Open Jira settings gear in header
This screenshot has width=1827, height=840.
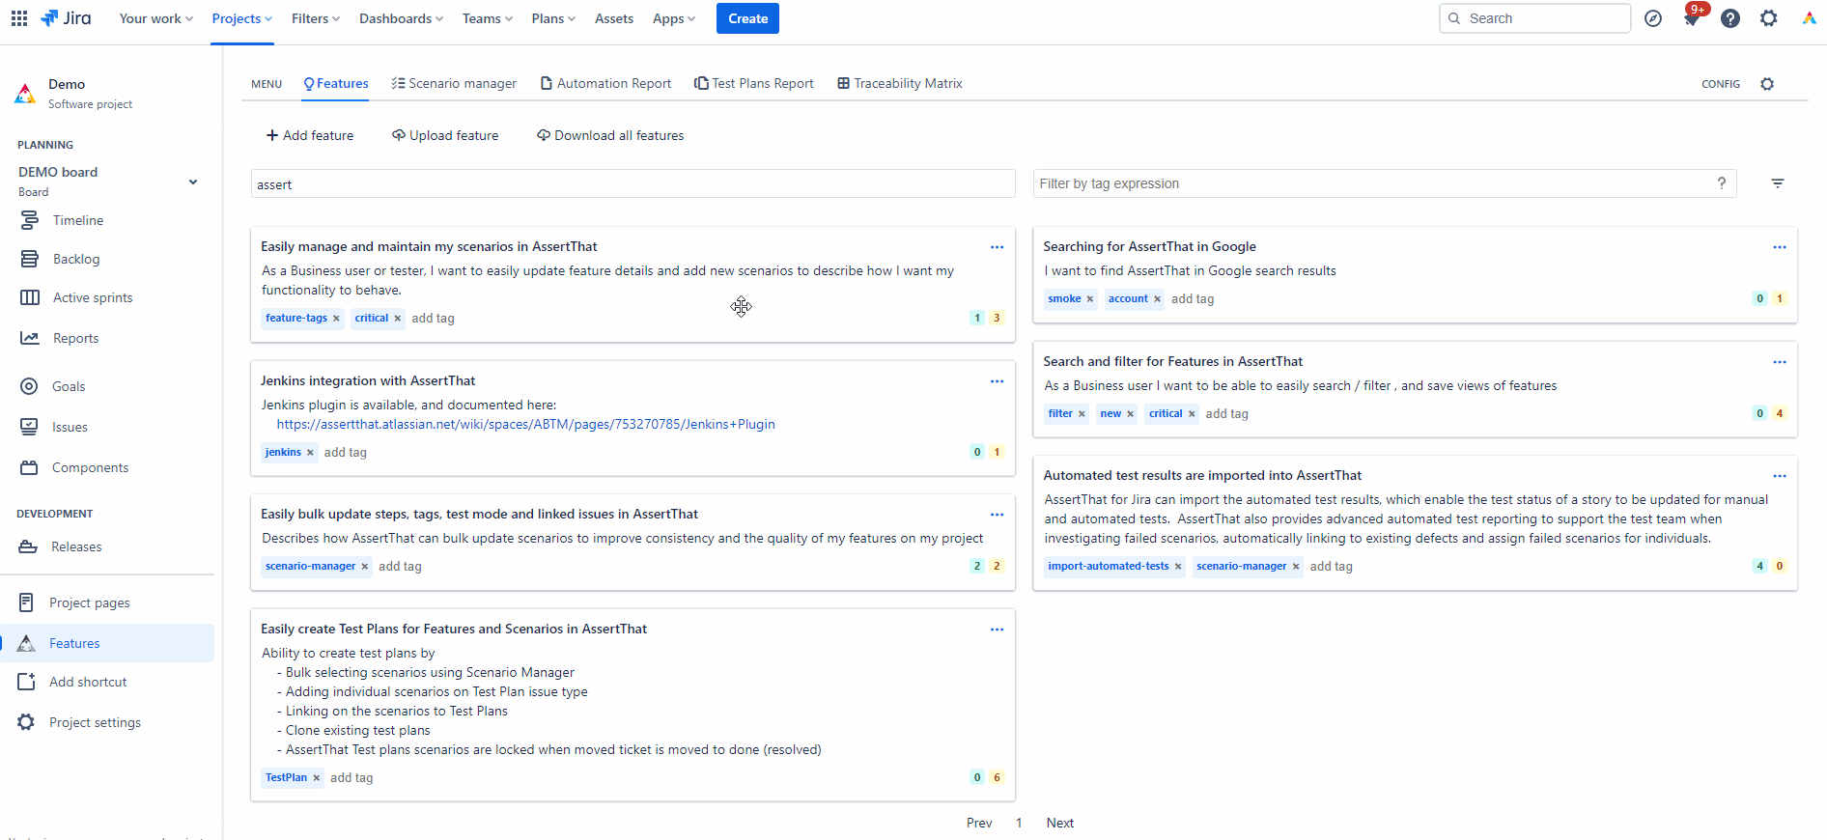tap(1769, 18)
